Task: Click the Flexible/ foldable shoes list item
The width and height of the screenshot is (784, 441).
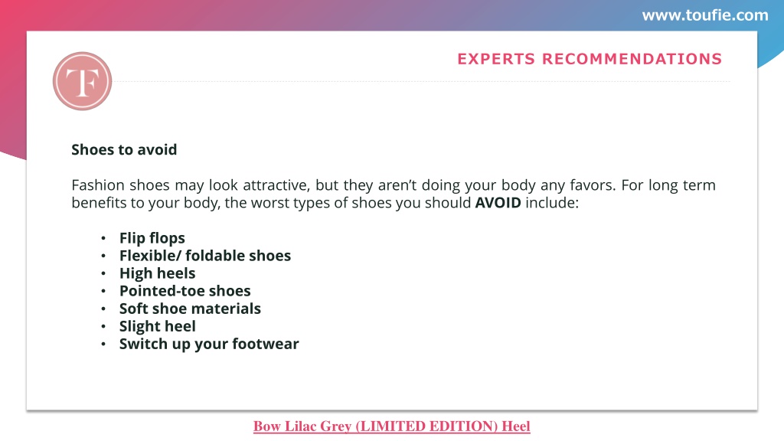Action: [205, 256]
